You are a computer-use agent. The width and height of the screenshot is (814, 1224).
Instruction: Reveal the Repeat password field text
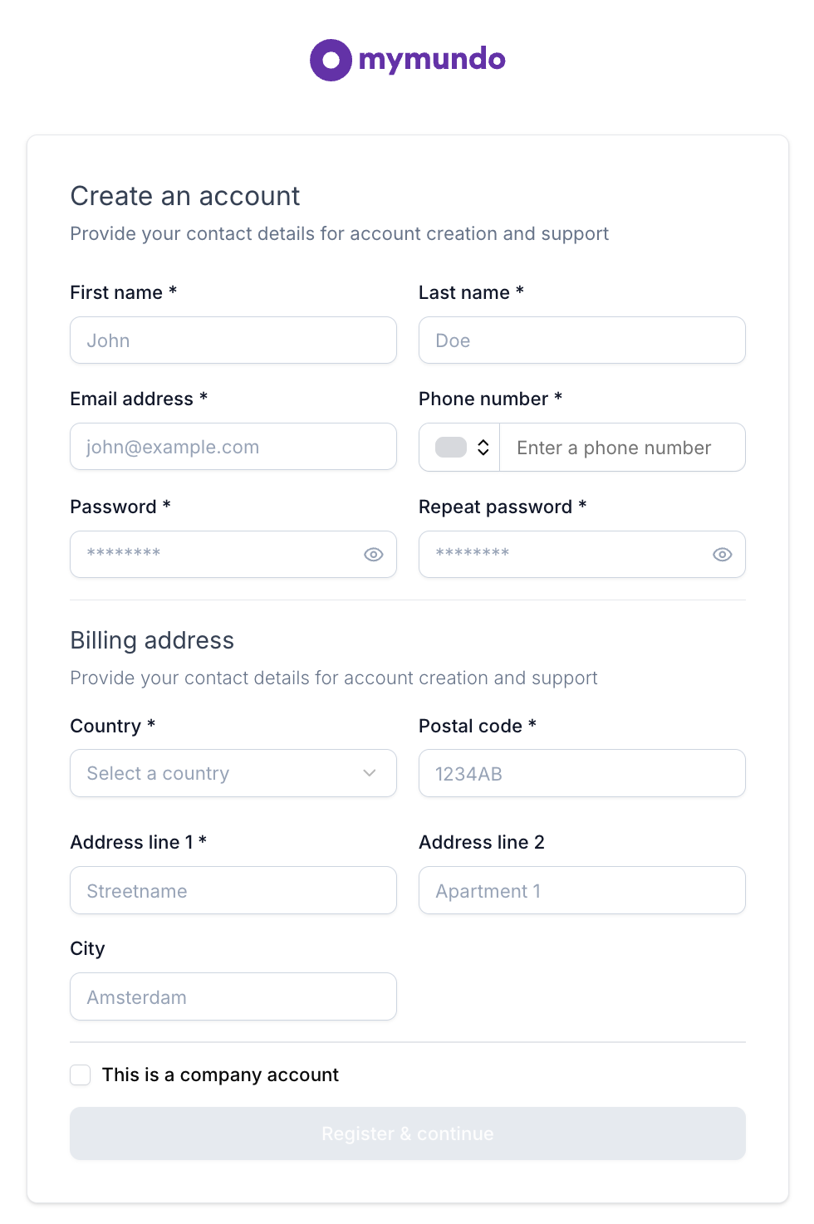(x=723, y=555)
